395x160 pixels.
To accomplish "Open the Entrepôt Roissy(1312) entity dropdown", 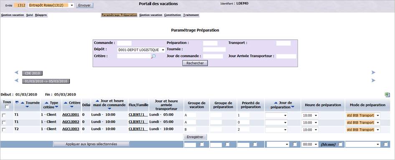I will pyautogui.click(x=51, y=5).
